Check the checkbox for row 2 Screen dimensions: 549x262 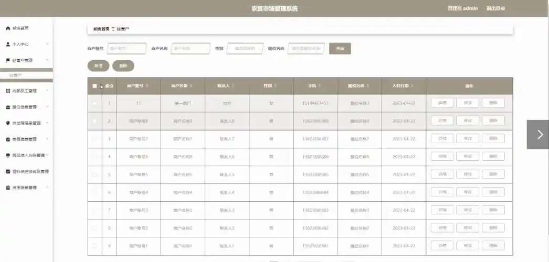click(94, 121)
